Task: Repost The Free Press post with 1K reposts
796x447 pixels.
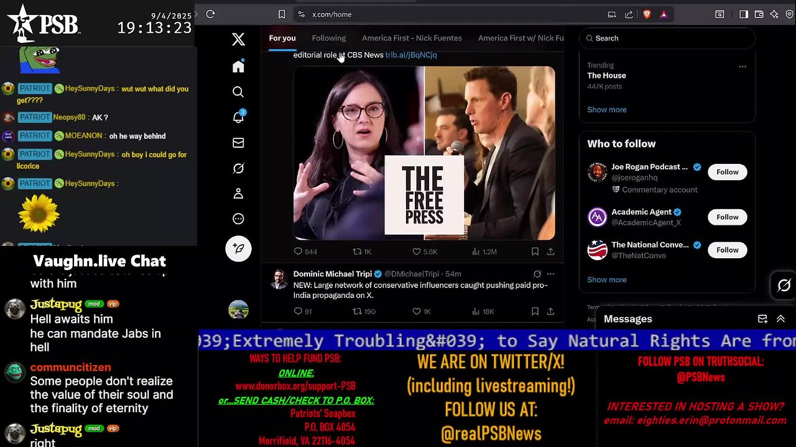Action: point(362,251)
